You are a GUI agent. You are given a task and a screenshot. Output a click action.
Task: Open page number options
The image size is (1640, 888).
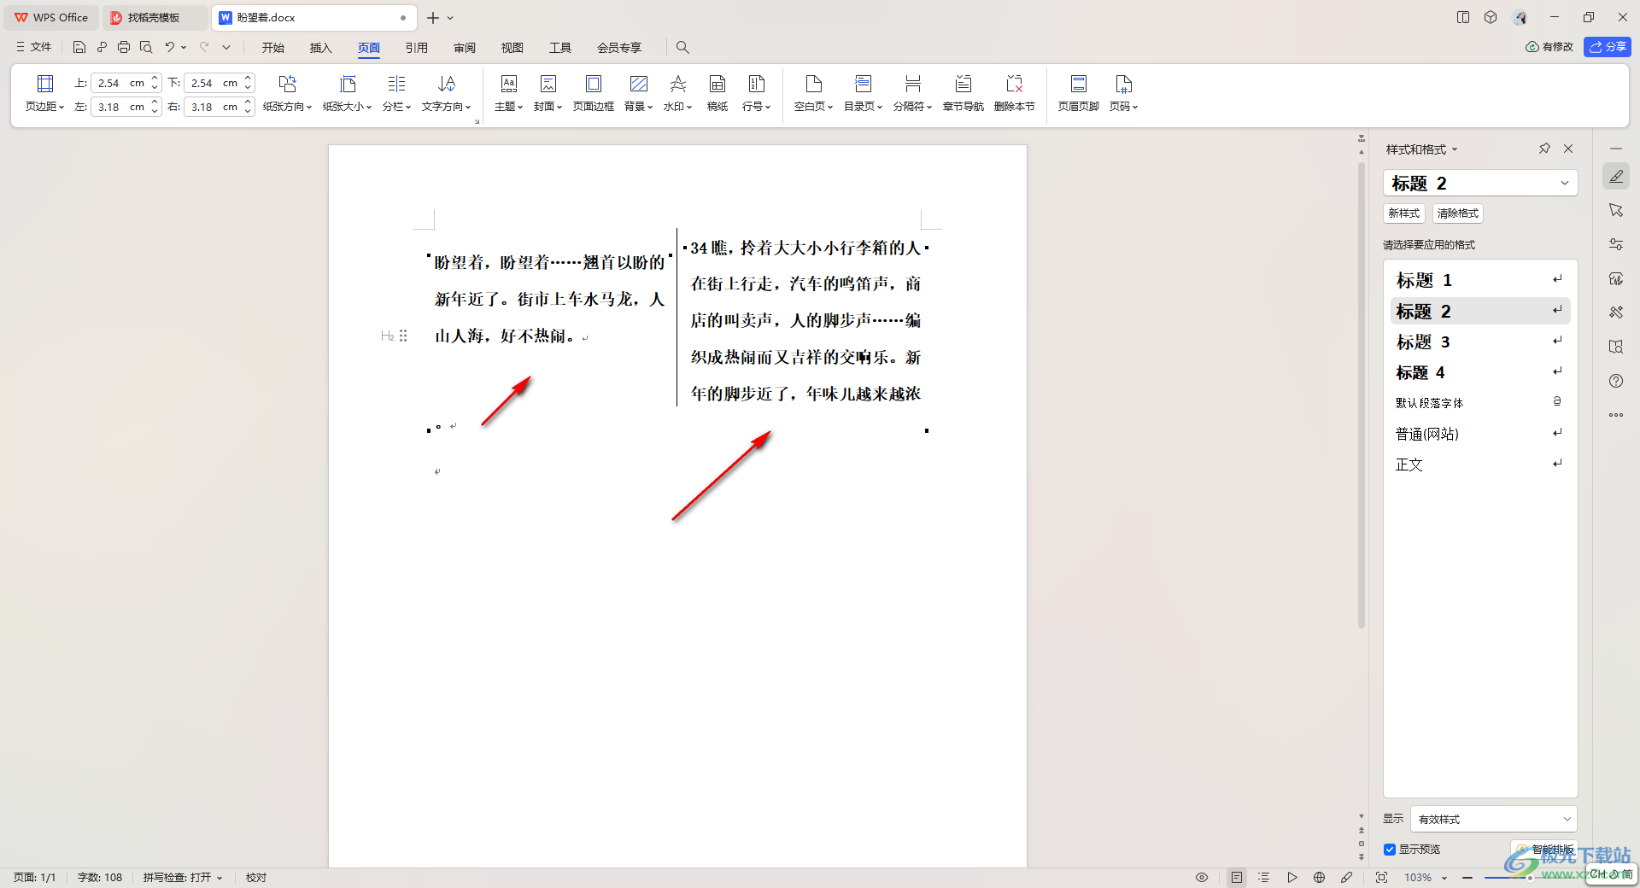[x=1123, y=93]
